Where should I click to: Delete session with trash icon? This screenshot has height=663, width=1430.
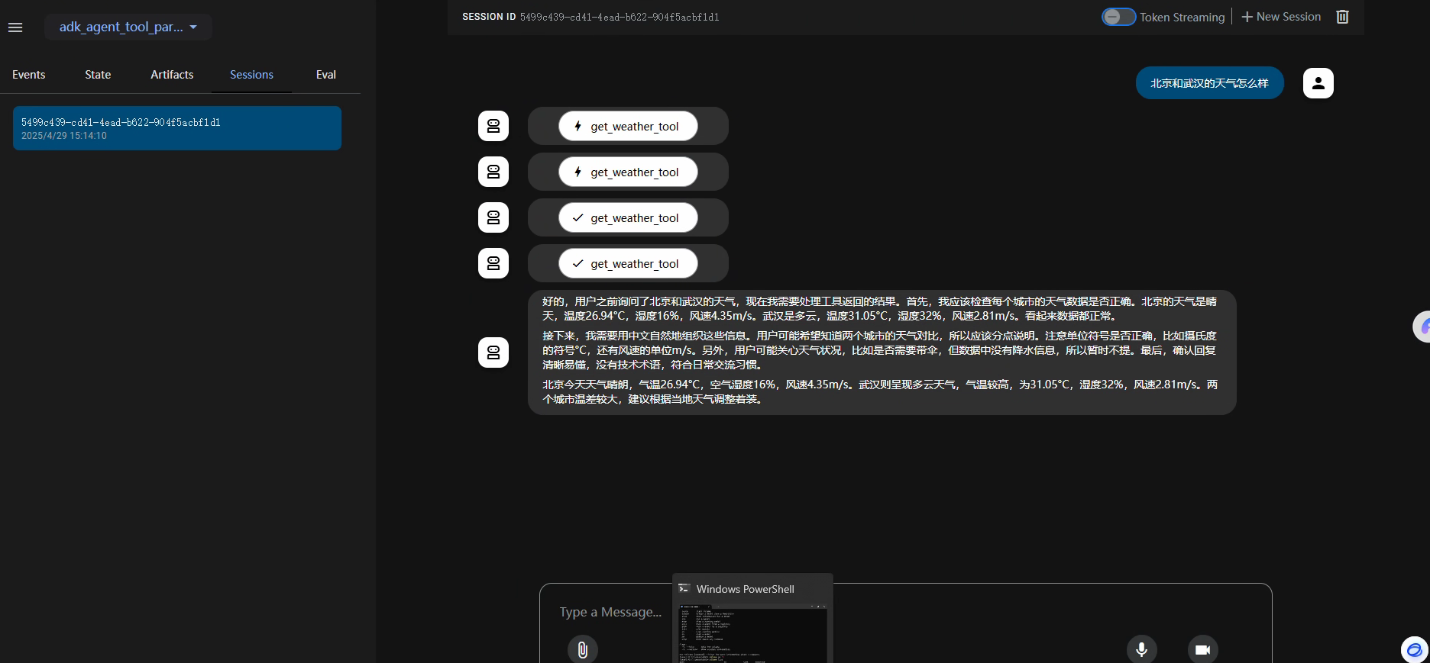1342,17
